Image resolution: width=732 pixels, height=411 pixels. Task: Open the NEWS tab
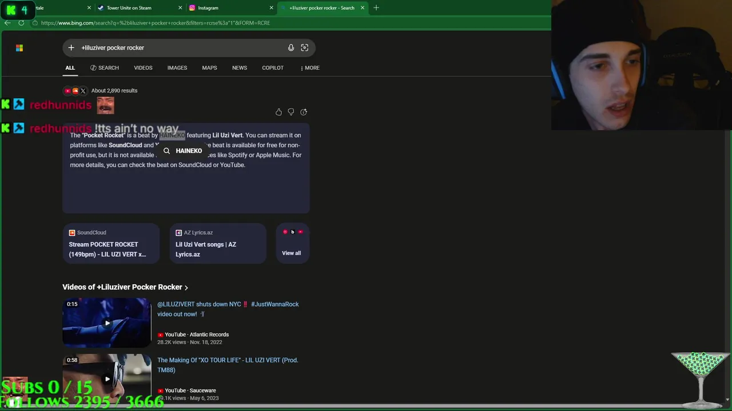pyautogui.click(x=240, y=68)
